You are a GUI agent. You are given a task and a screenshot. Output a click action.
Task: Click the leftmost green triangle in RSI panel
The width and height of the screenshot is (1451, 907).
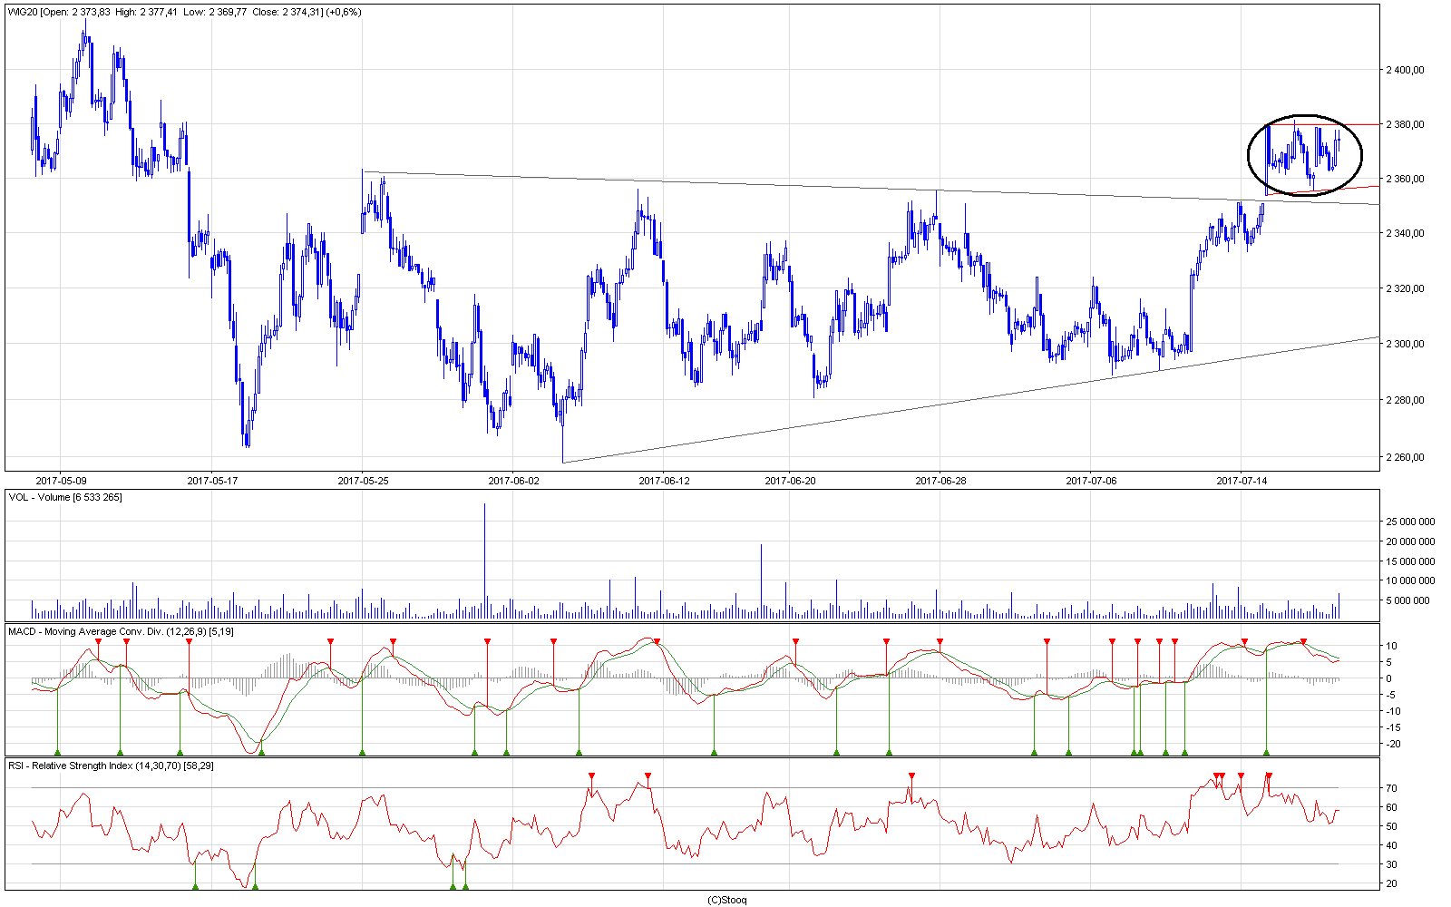[195, 886]
